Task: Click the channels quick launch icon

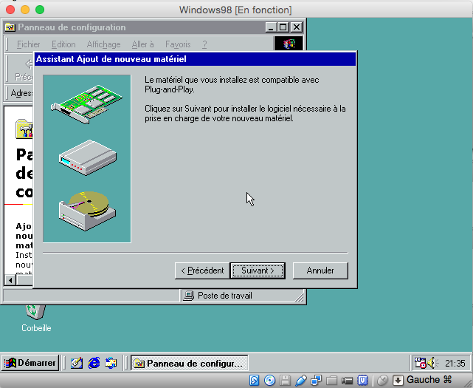Action: [111, 363]
